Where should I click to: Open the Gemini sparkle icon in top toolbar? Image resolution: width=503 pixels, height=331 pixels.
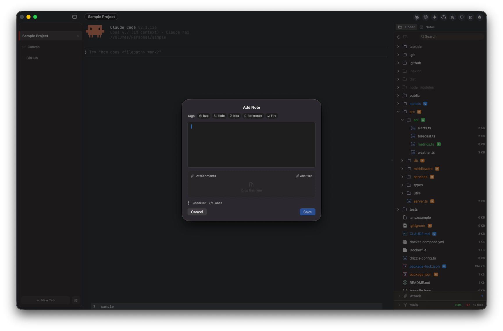pos(435,17)
